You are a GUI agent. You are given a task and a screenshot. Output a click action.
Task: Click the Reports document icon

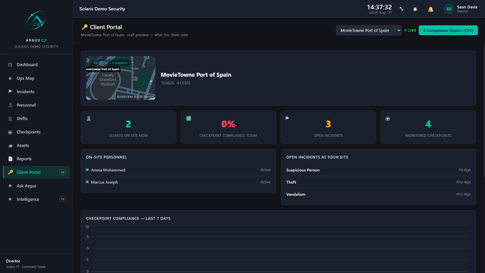(x=10, y=159)
